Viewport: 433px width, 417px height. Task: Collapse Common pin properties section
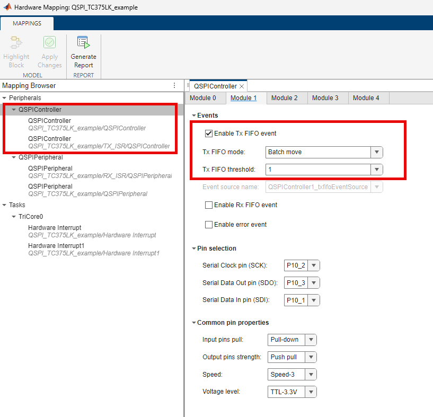(194, 323)
